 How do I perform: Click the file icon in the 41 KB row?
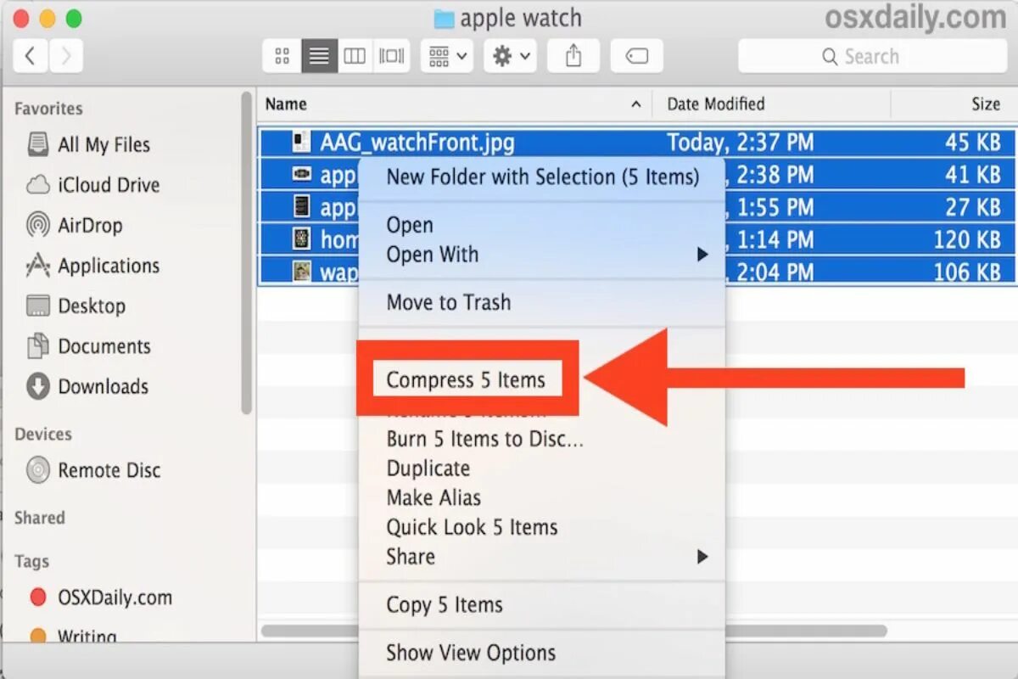pyautogui.click(x=302, y=174)
